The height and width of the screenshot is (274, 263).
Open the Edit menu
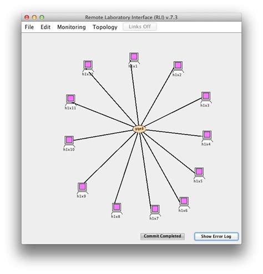tap(45, 27)
